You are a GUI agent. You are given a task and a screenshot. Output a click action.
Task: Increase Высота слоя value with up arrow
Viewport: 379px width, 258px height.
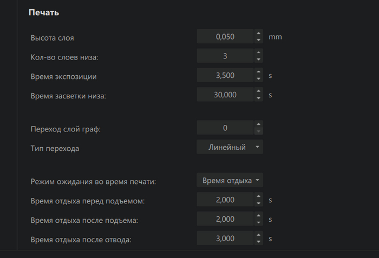[258, 34]
